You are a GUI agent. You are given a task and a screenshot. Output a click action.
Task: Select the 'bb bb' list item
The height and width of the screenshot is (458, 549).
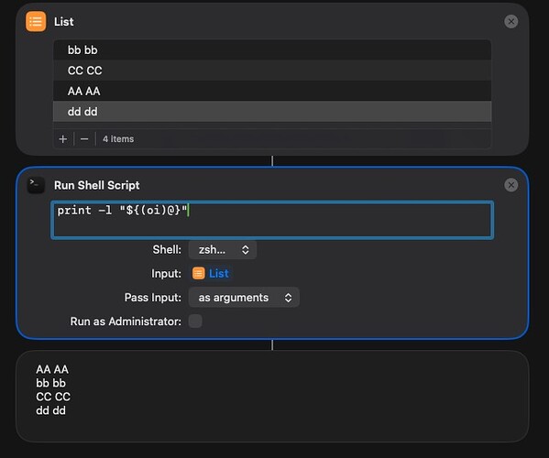pos(272,50)
